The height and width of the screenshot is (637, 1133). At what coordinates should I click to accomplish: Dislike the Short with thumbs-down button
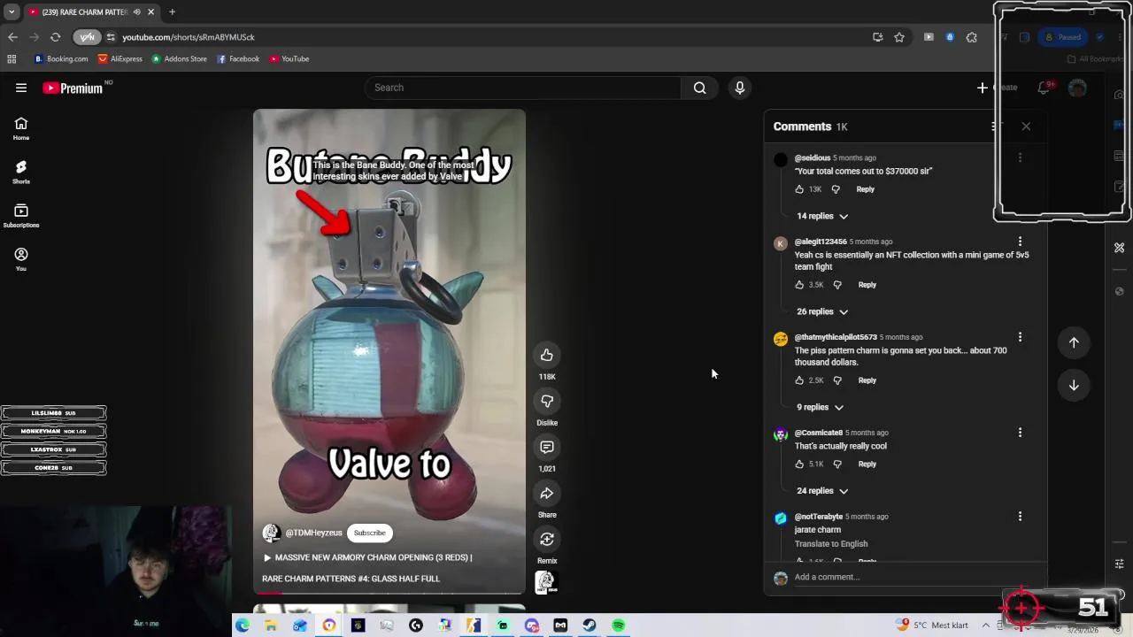point(547,402)
